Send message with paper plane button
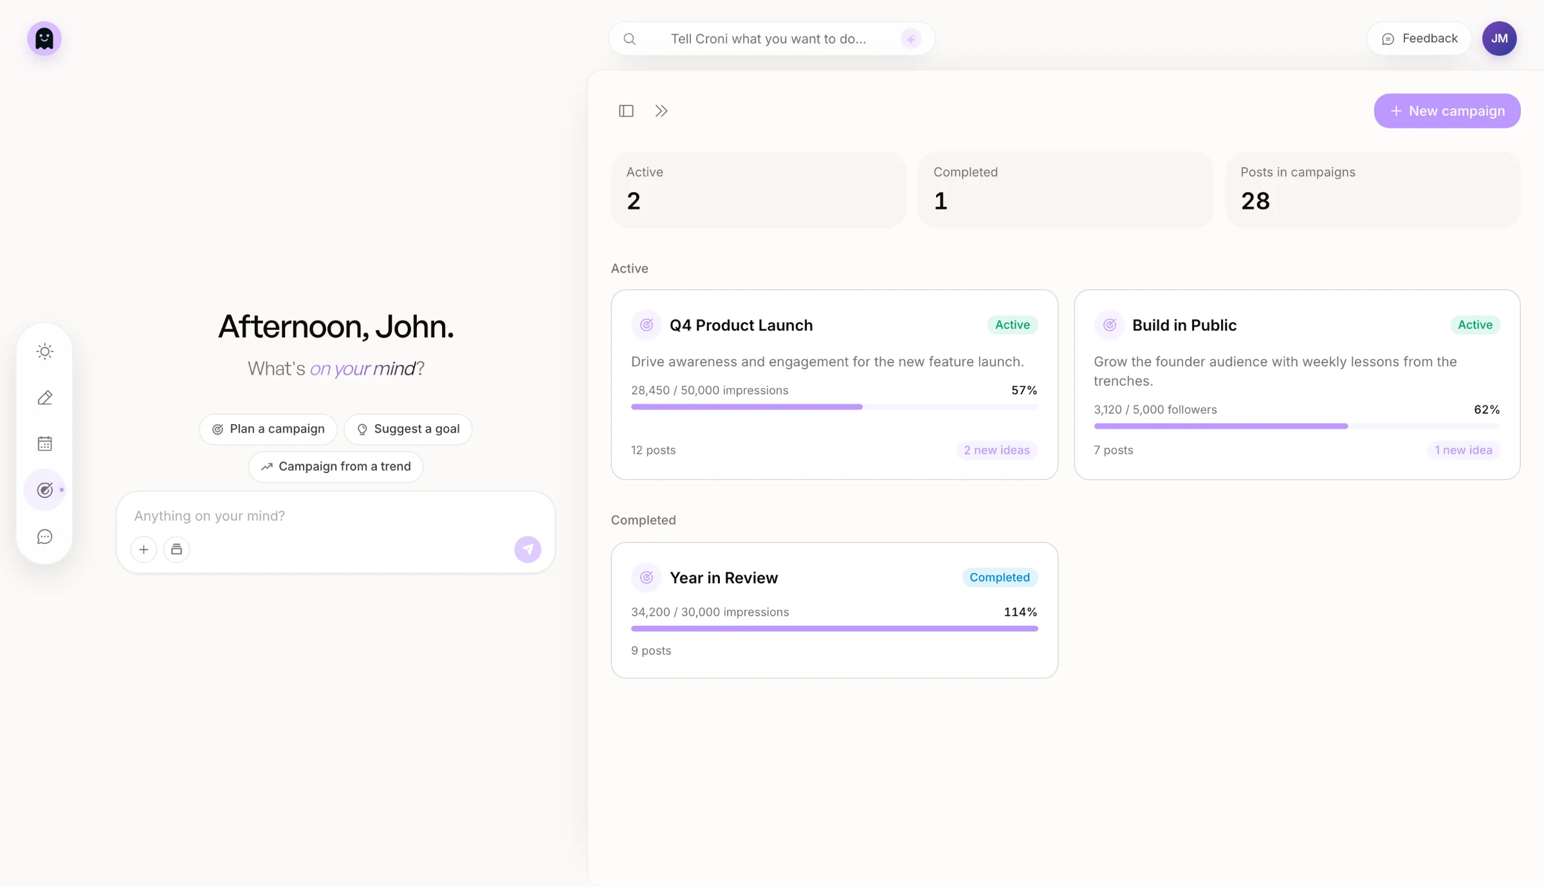Screen dimensions: 1544x887 pos(528,550)
